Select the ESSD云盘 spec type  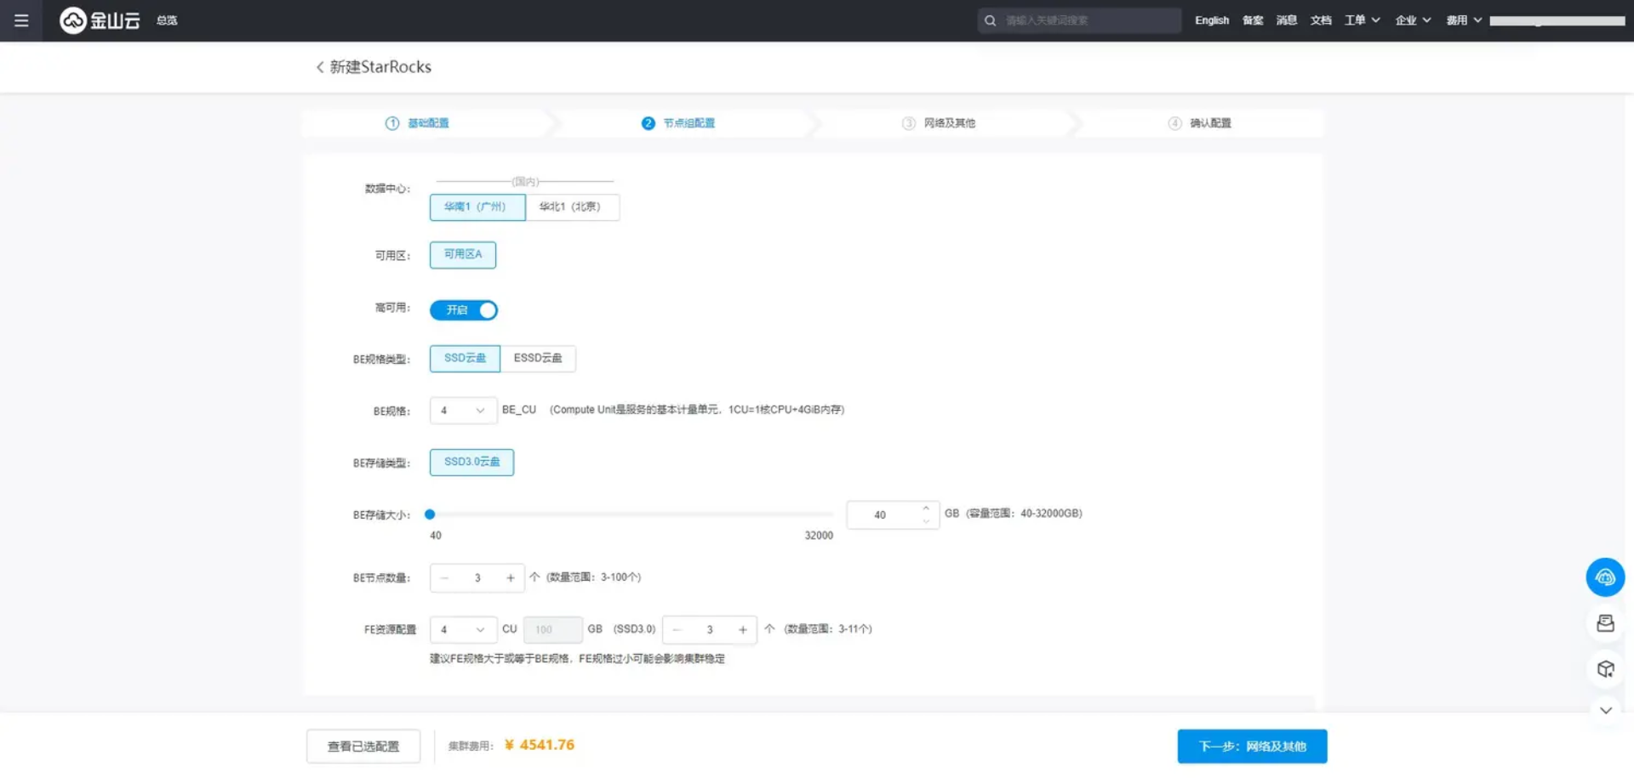(538, 359)
